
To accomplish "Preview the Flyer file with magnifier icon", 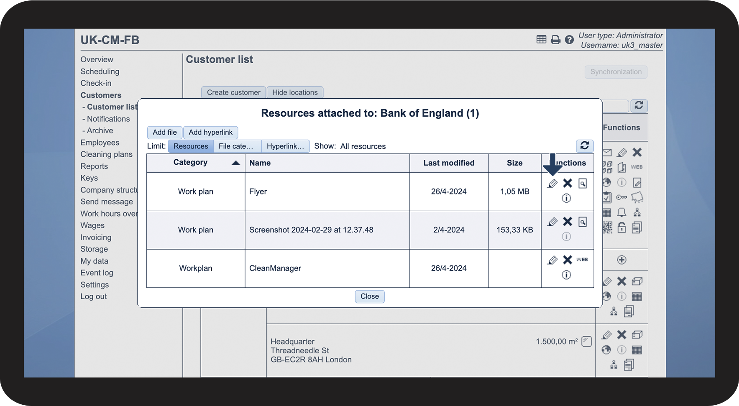I will point(583,183).
